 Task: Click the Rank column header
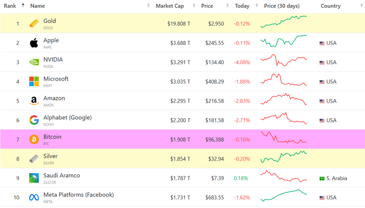[10, 6]
